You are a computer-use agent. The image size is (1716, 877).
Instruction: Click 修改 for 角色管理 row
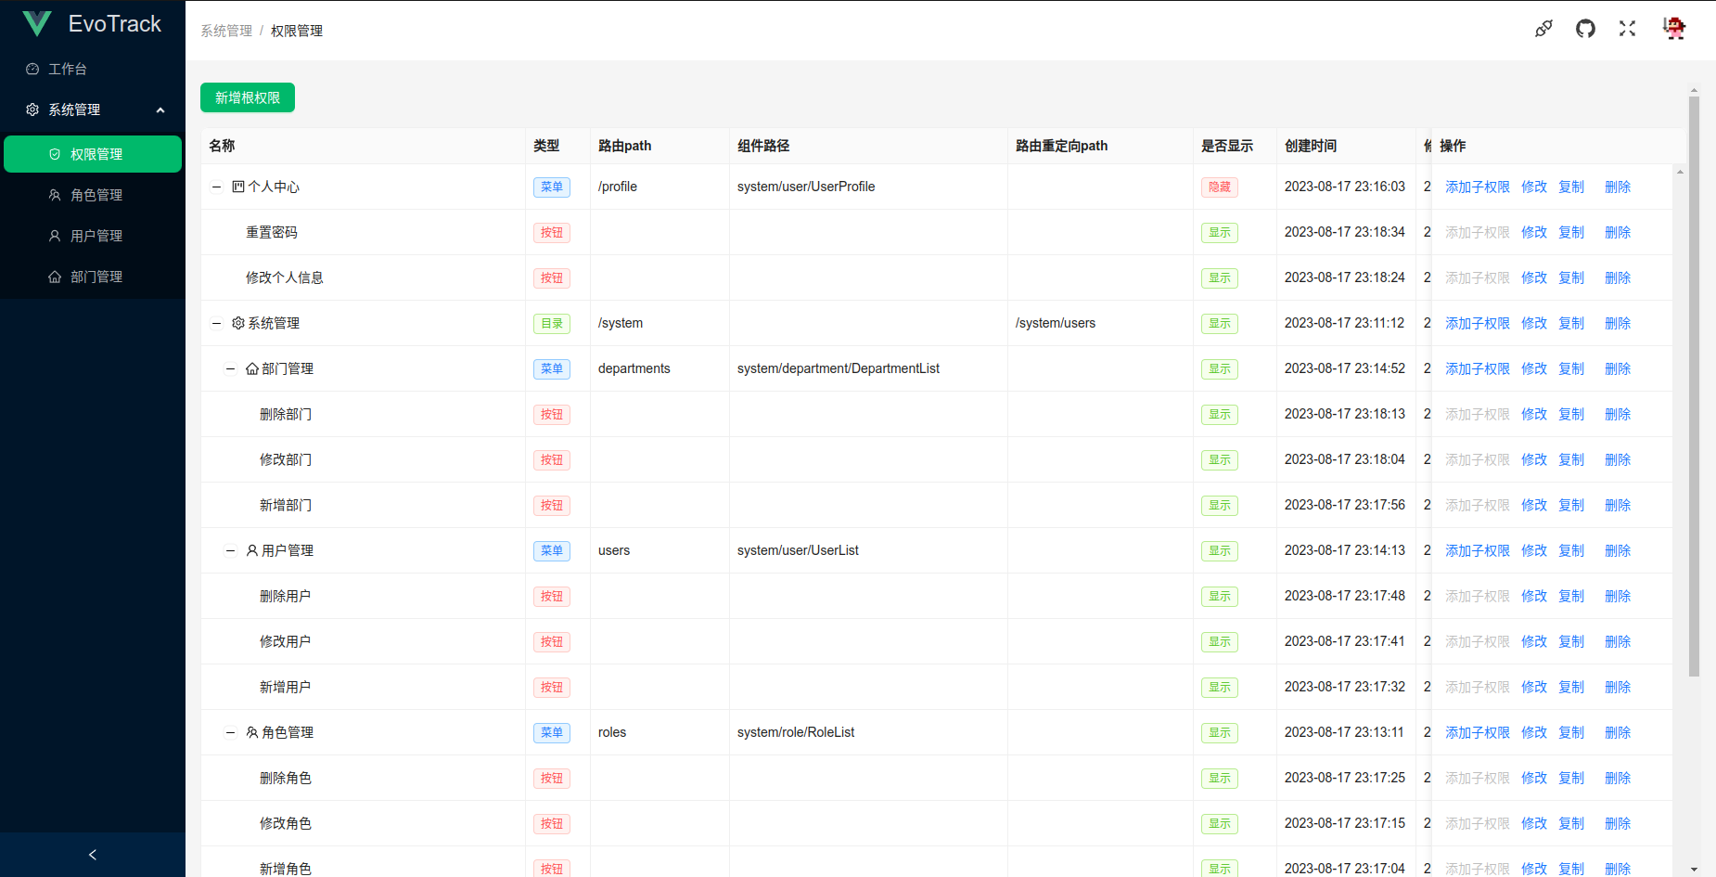(1533, 732)
